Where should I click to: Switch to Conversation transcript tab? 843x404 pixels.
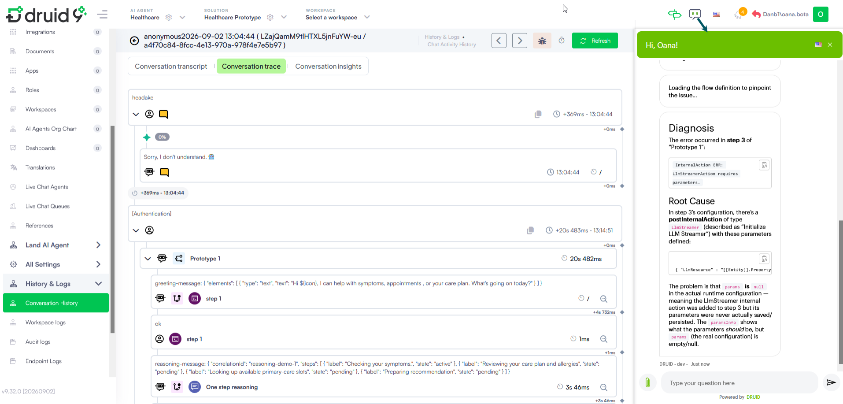[171, 67]
